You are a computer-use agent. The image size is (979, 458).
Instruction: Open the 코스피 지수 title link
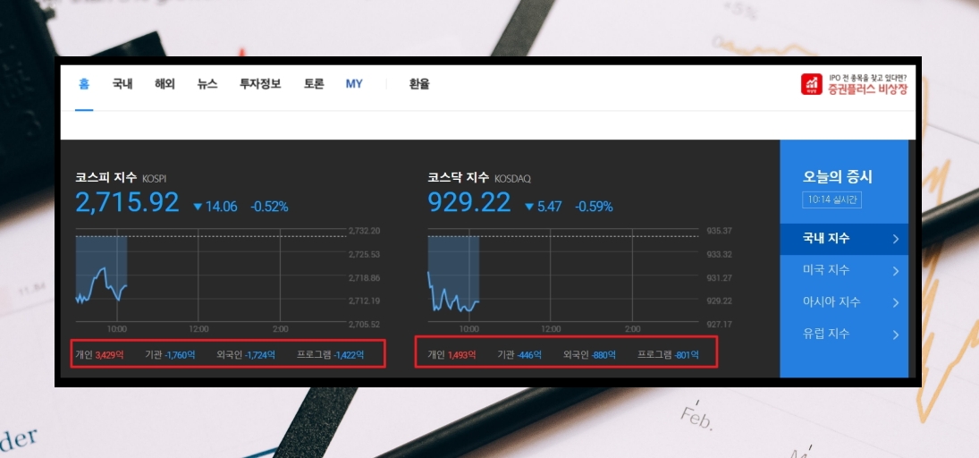click(106, 177)
